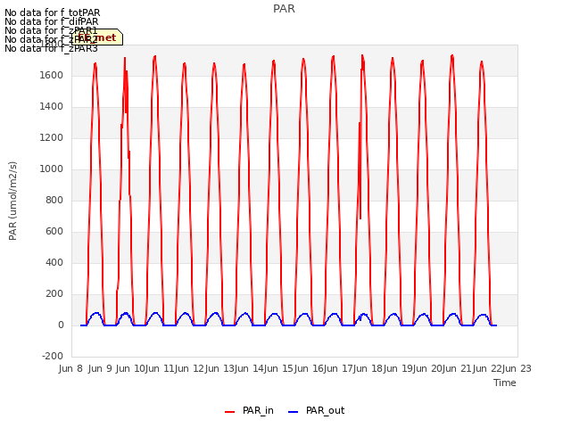Toggle the PAR_in legend label
This screenshot has height=428, width=571.
[x=258, y=410]
